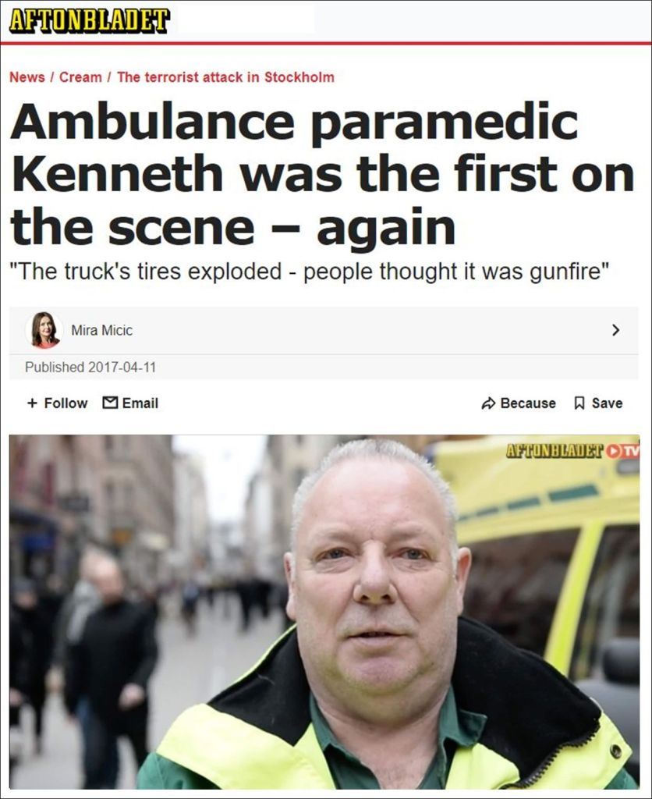
Task: Expand author details with chevron arrow
Action: (x=616, y=330)
